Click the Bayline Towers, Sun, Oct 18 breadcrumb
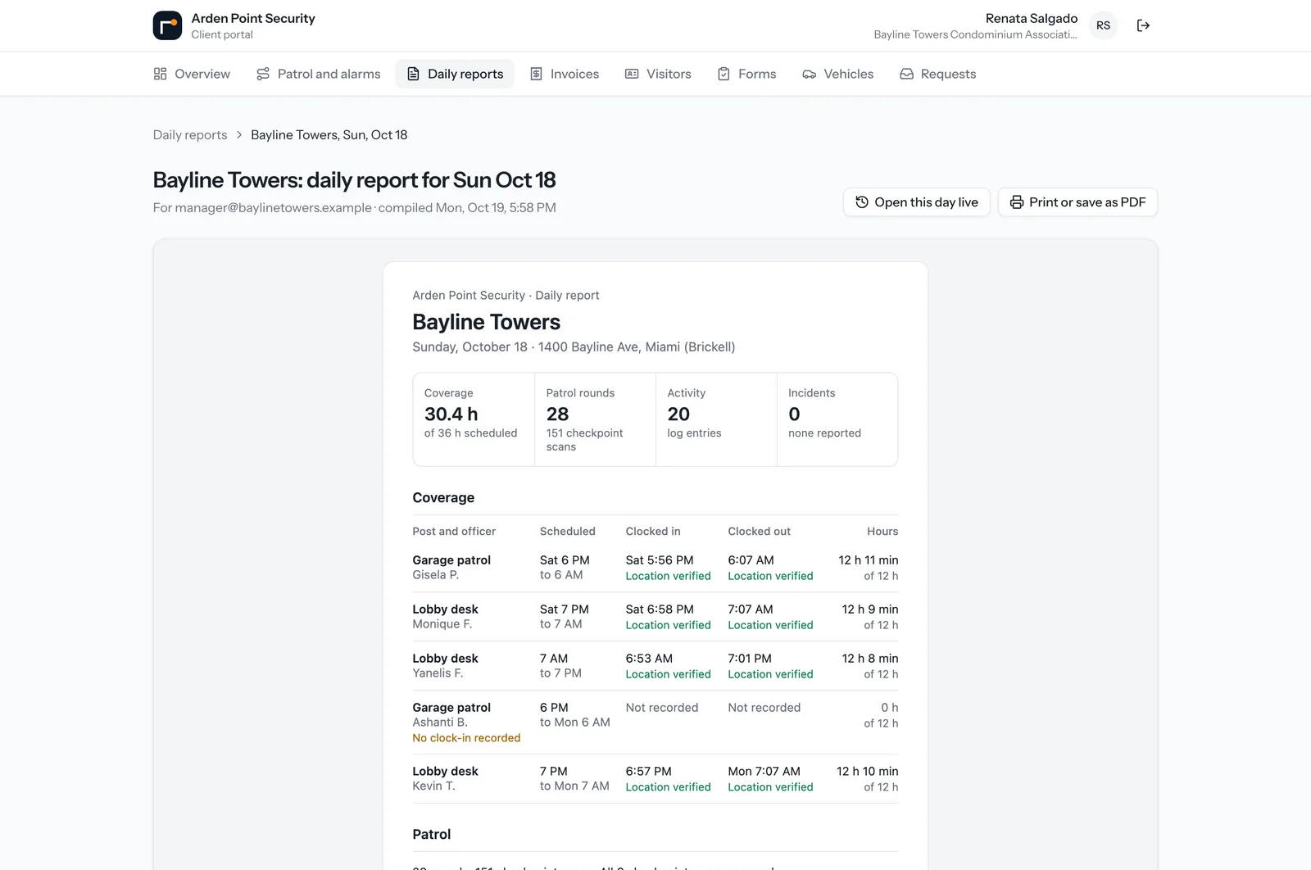Image resolution: width=1311 pixels, height=870 pixels. coord(329,135)
